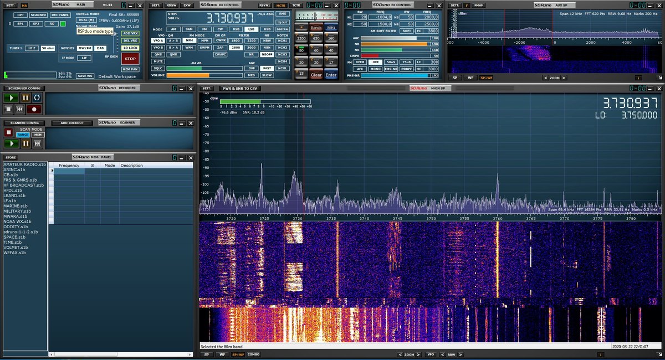Select the 15 band keypad button
This screenshot has width=665, height=360.
(x=301, y=74)
